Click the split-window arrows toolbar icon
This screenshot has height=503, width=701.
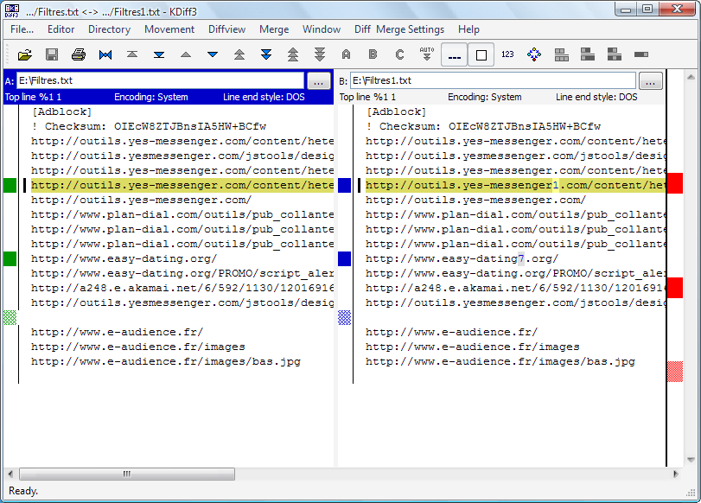coord(534,54)
